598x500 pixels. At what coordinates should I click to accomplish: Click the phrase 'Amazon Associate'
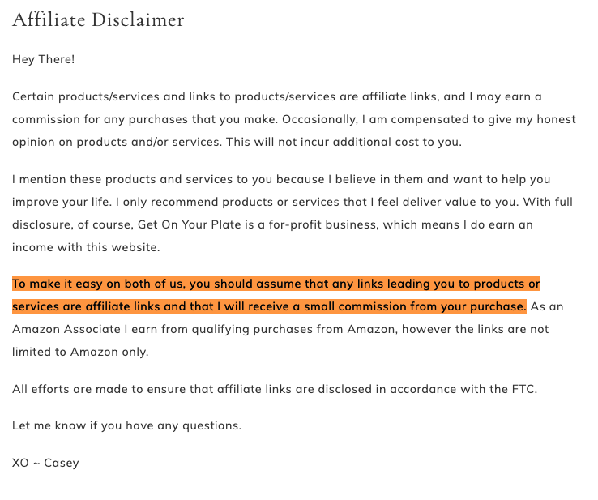(x=66, y=329)
